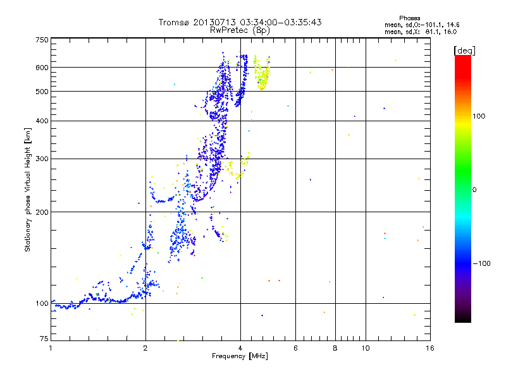
Task: Click the y-axis tick label '75'
Action: [x=44, y=339]
